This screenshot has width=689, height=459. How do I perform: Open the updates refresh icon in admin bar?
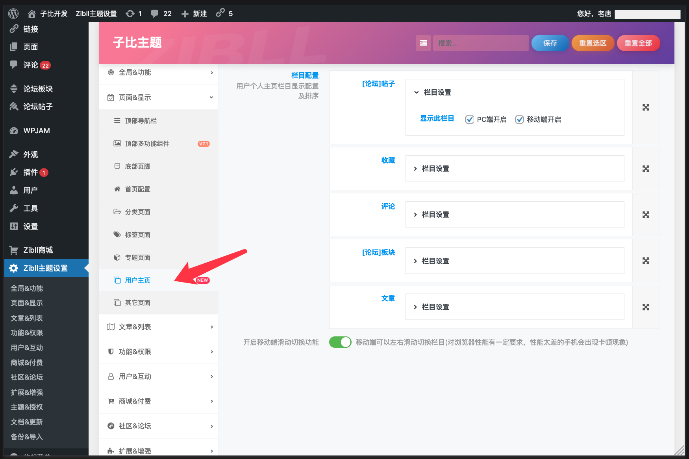[x=131, y=13]
